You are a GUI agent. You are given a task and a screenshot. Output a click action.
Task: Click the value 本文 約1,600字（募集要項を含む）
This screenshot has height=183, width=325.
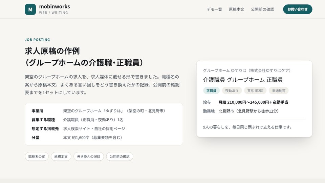[x=93, y=138]
